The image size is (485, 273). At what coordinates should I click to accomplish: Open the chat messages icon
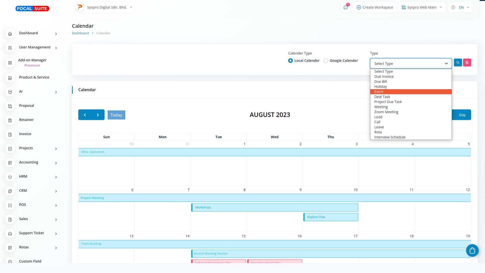346,7
